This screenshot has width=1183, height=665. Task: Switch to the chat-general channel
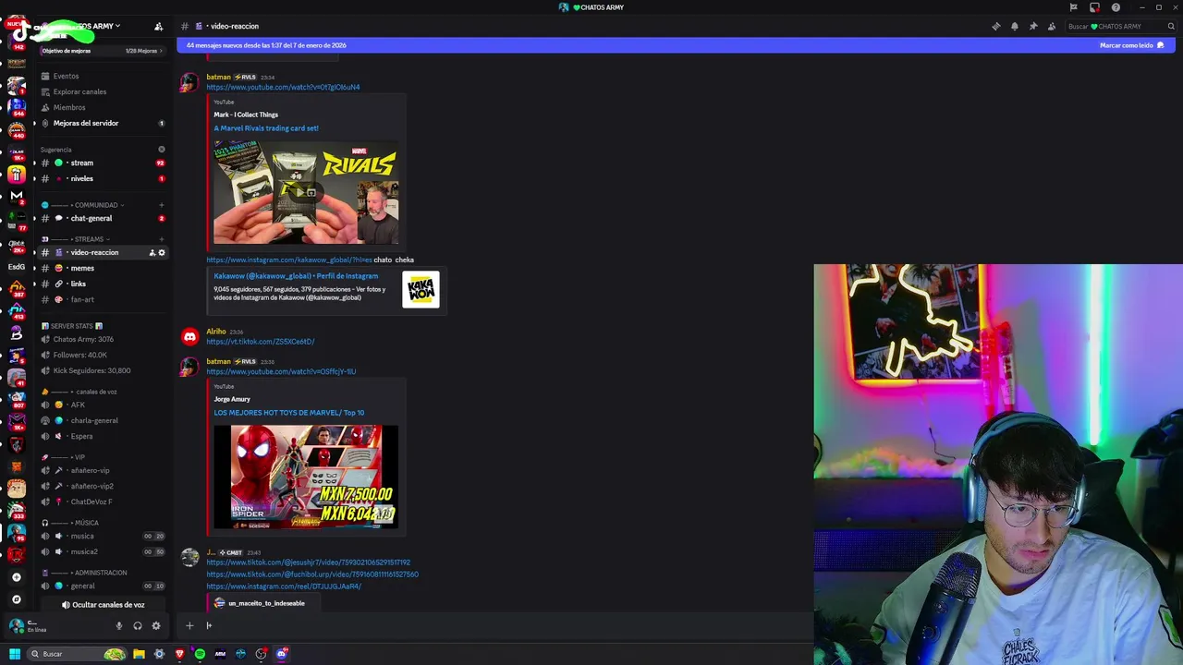point(103,218)
